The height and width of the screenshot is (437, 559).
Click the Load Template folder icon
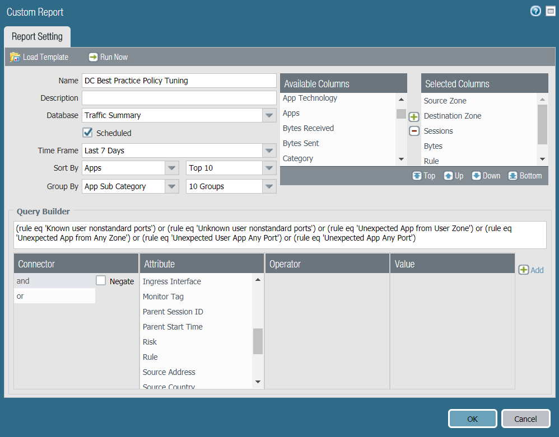point(15,57)
